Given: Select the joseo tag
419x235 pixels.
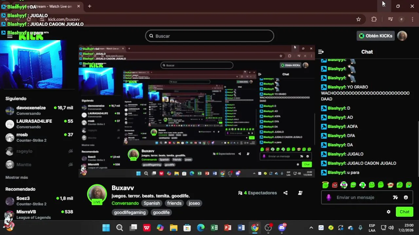Looking at the screenshot, I should [194, 203].
